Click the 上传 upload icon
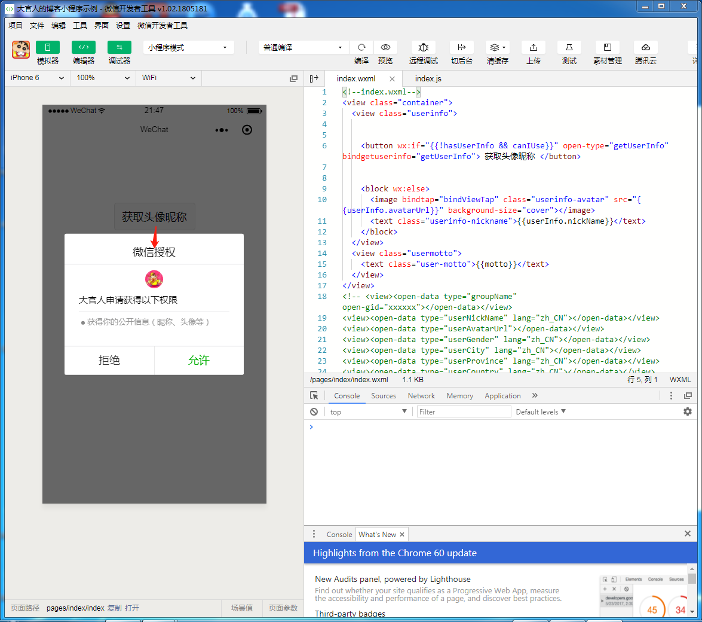 pos(533,47)
